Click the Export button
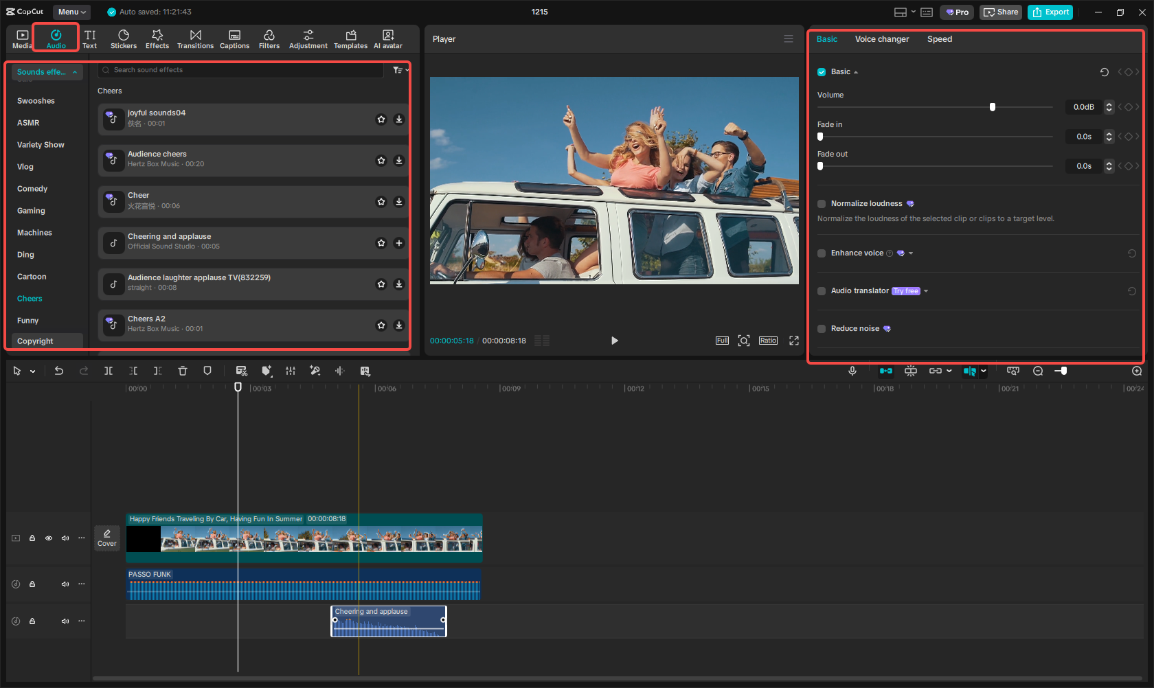Screen dimensions: 1154x688 [x=1050, y=12]
